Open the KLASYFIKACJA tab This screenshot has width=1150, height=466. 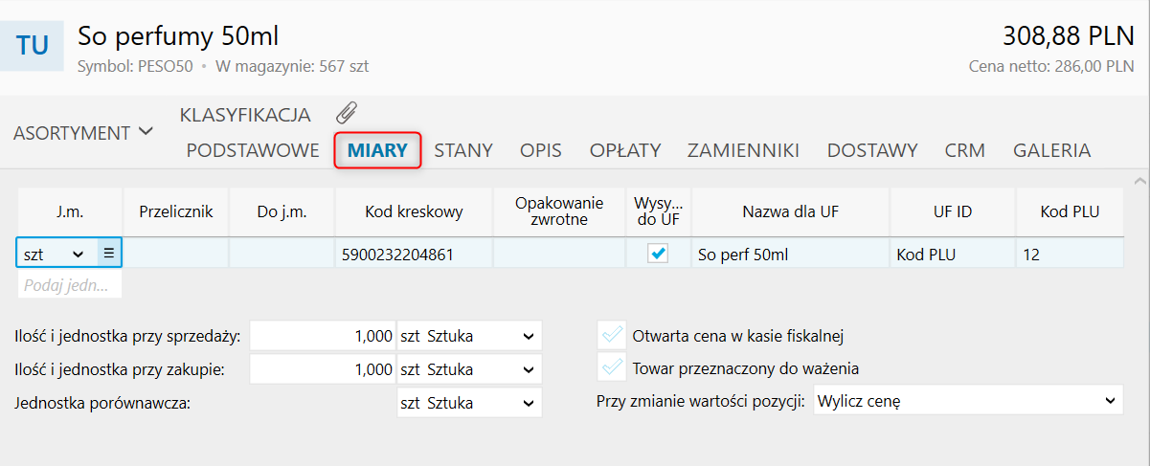[x=245, y=115]
